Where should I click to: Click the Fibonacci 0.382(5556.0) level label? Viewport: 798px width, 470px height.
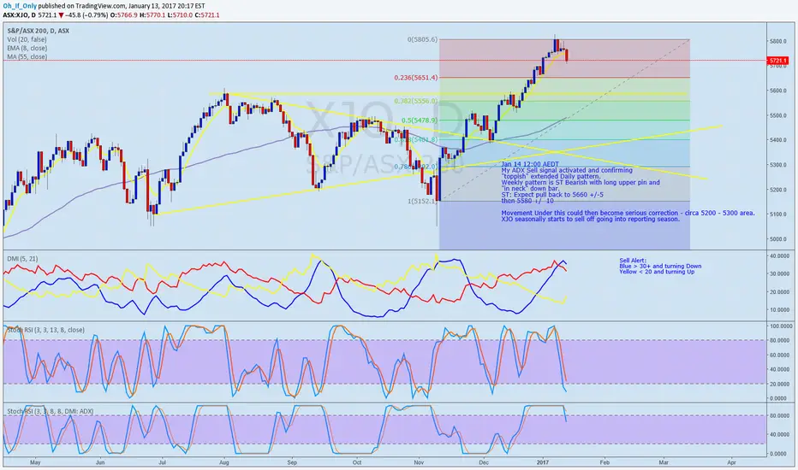coord(416,101)
